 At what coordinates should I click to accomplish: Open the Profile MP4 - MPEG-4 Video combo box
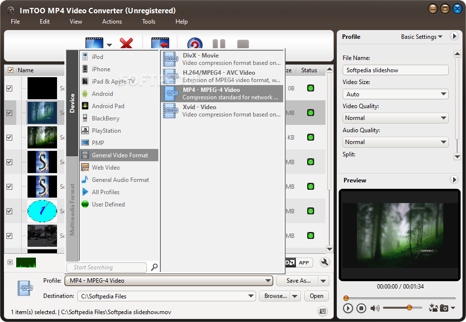(x=169, y=281)
